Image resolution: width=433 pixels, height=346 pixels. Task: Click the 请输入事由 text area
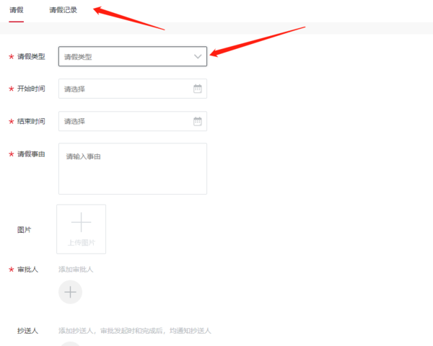[x=133, y=169]
